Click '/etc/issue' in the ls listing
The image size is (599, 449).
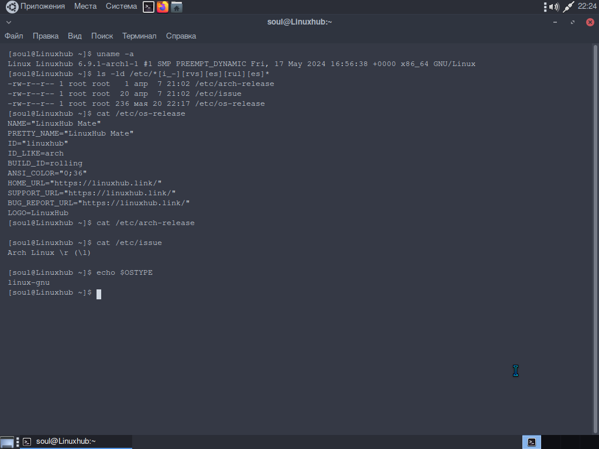218,94
